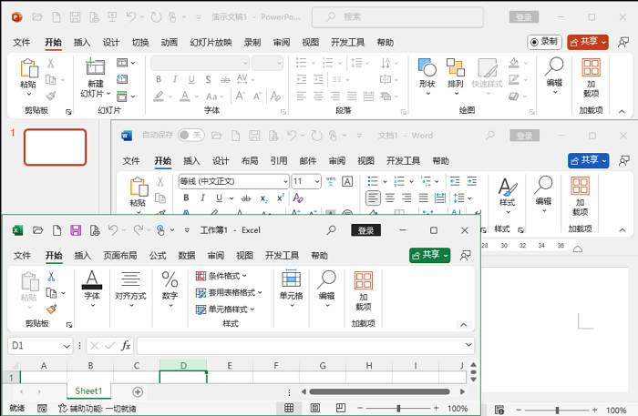Open Conditional Formatting dropdown in Excel
The width and height of the screenshot is (638, 416).
(x=221, y=276)
